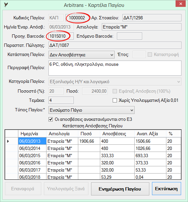Click the row selector arrow in depreciation table

point(8,141)
